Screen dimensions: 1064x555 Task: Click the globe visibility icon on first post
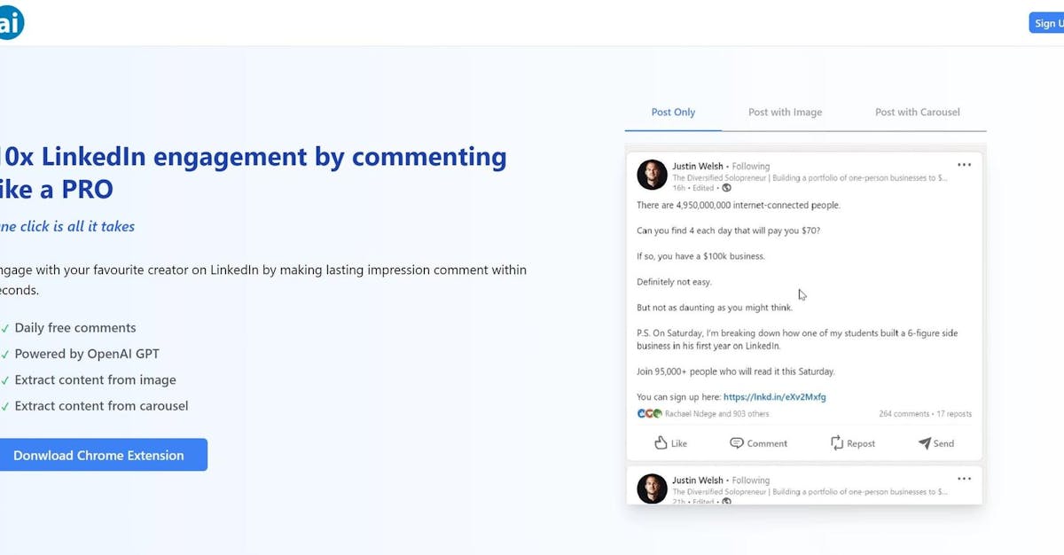(x=727, y=188)
